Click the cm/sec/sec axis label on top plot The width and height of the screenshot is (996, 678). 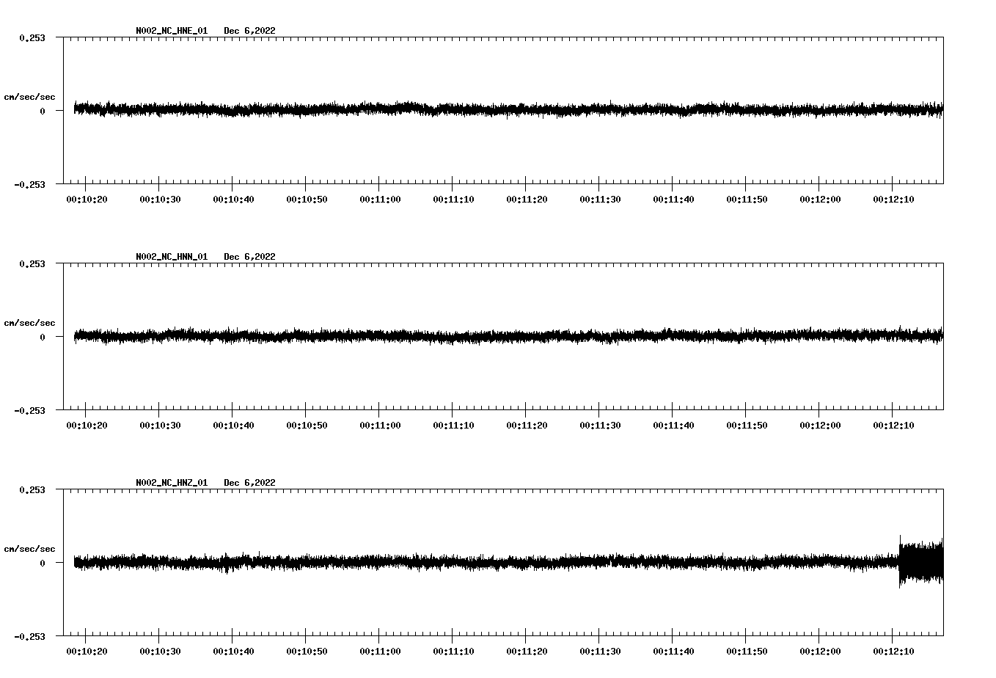[x=30, y=96]
